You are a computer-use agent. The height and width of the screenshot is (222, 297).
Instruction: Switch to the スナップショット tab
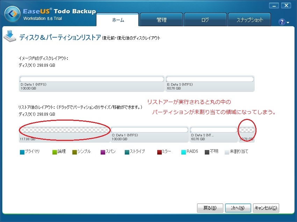pos(249,20)
